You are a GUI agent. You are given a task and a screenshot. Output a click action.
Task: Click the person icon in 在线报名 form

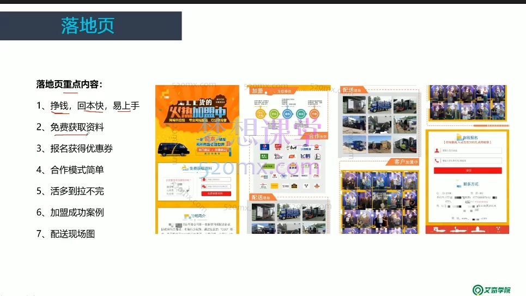click(x=438, y=150)
